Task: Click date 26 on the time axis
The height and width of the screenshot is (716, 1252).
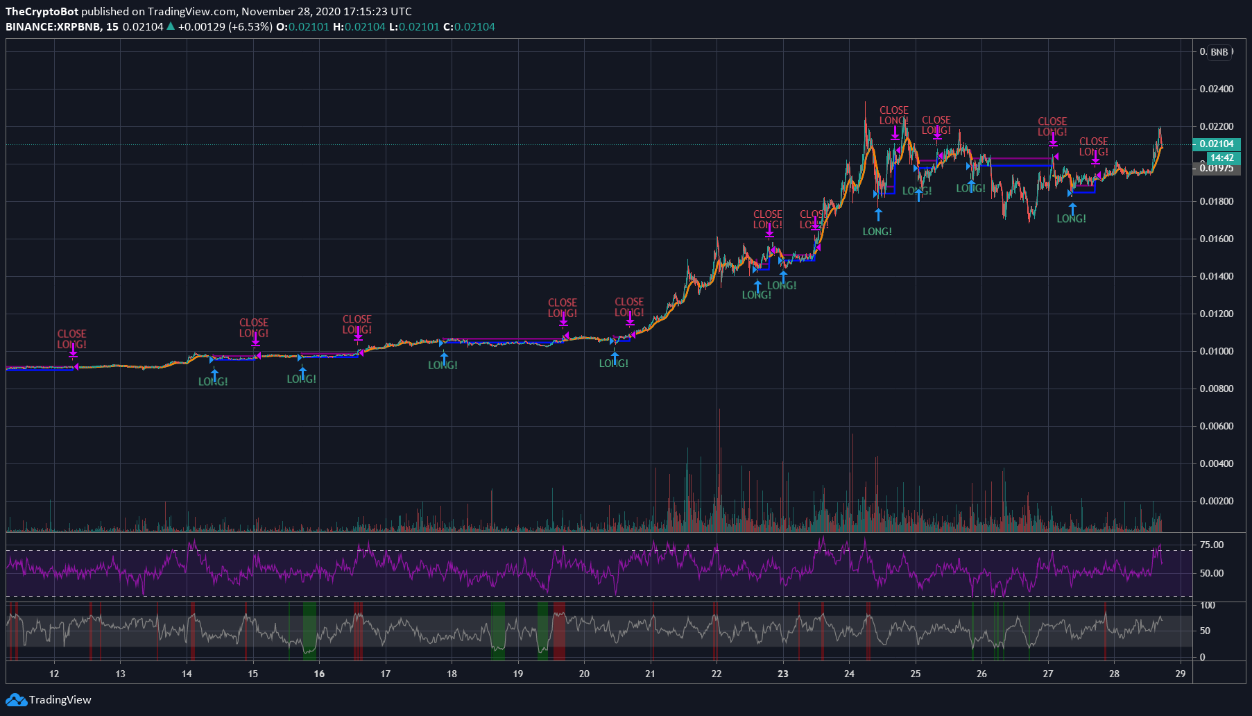Action: pyautogui.click(x=981, y=674)
